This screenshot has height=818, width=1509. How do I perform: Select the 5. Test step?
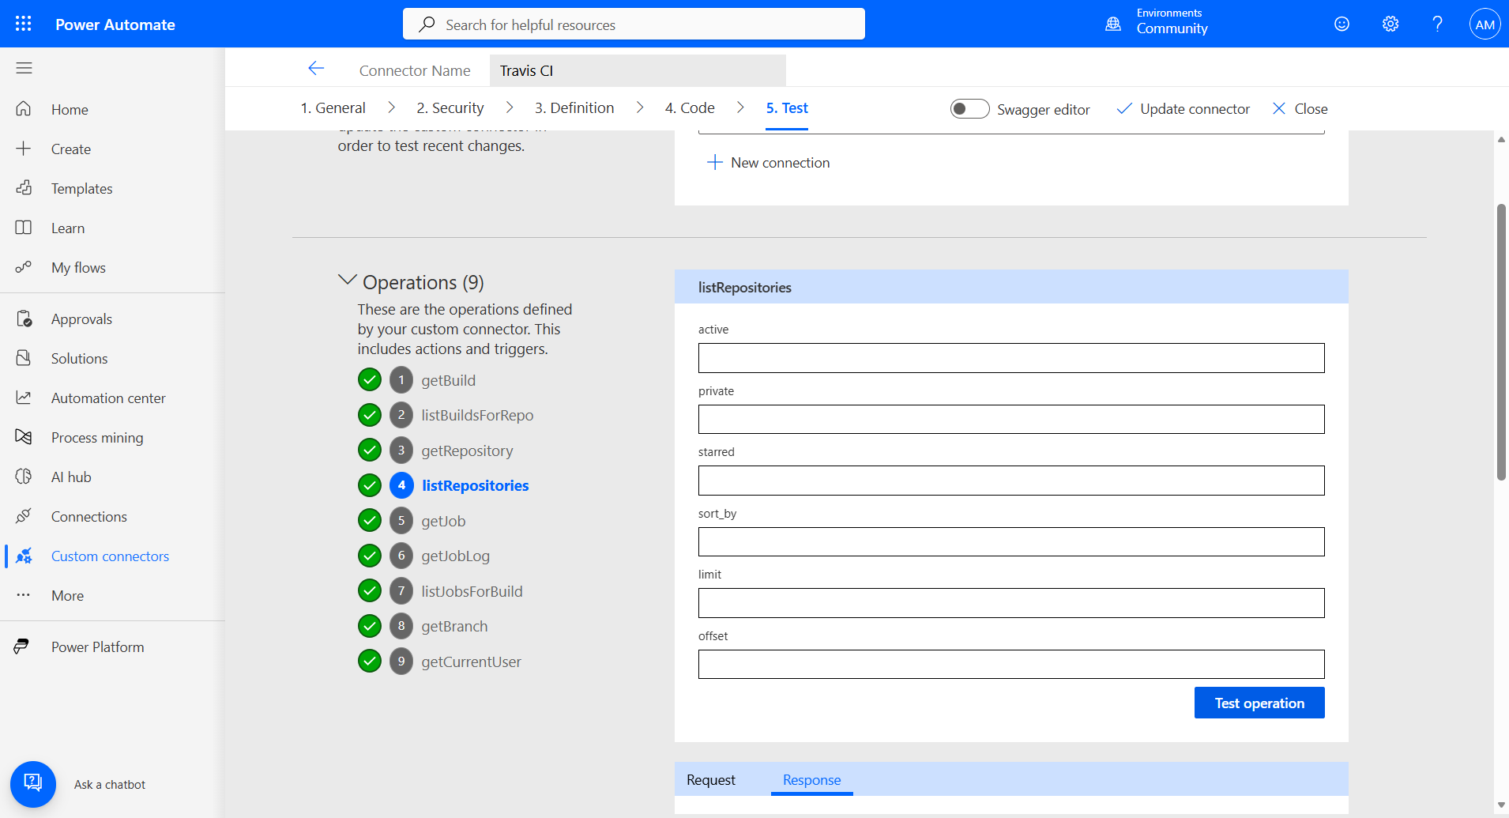pos(787,107)
